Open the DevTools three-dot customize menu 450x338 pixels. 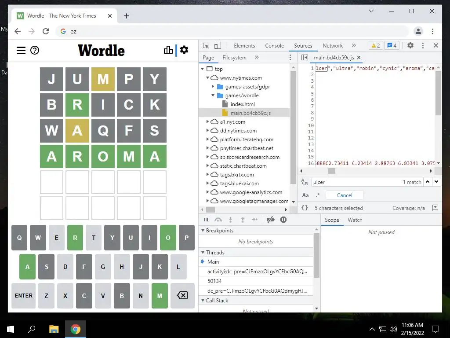pos(423,45)
